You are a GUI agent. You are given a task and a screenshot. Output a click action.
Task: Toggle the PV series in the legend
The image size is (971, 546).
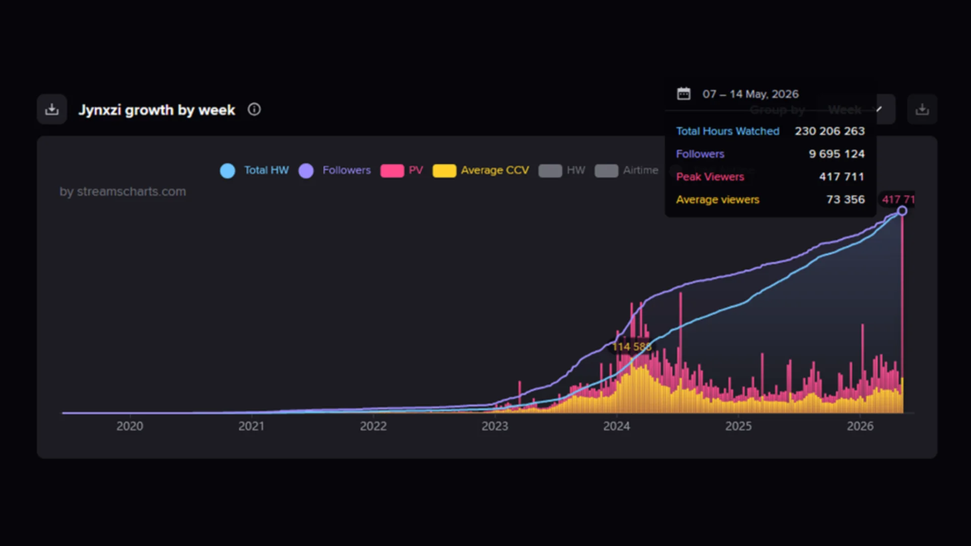click(x=402, y=170)
